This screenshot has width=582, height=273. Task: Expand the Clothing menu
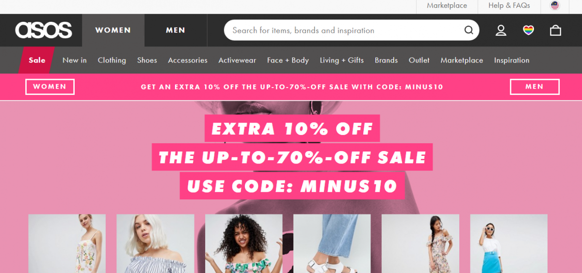[112, 60]
